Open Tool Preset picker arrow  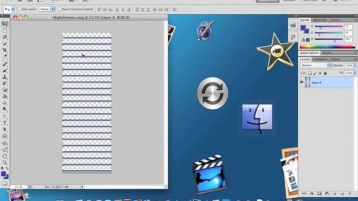(x=12, y=9)
